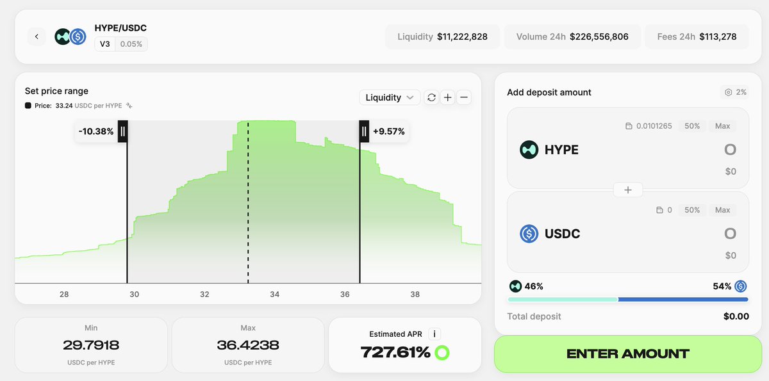
Task: Click the dashed current price line
Action: (248, 202)
